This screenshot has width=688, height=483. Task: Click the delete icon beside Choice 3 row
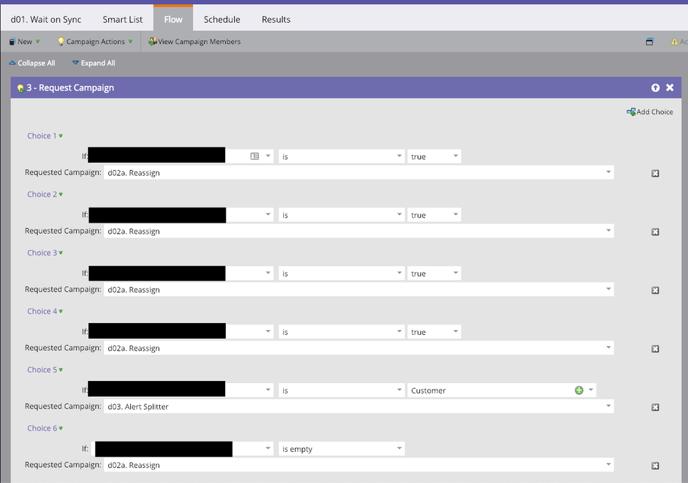655,290
